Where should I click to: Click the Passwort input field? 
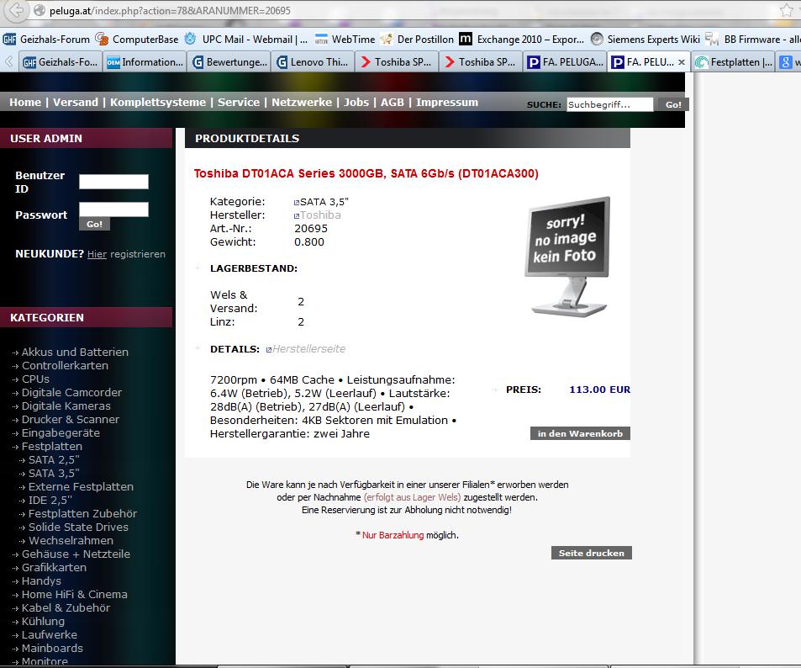coord(114,209)
